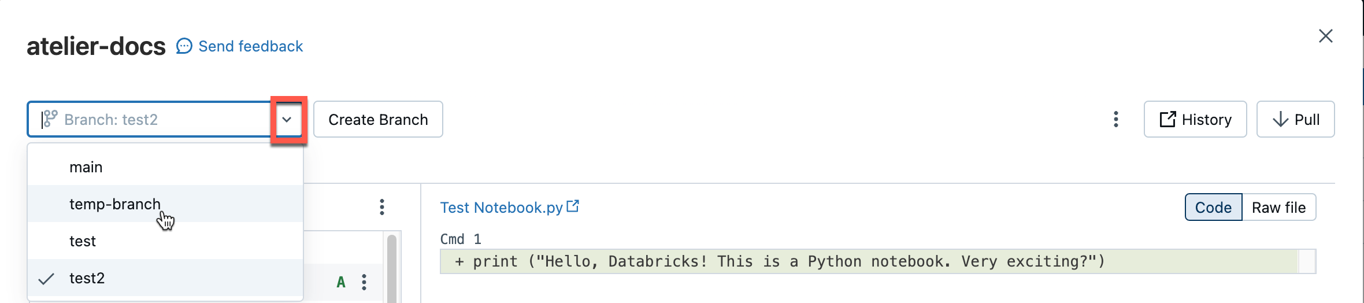Open the kebab menu beside History
The height and width of the screenshot is (303, 1364).
click(1116, 120)
